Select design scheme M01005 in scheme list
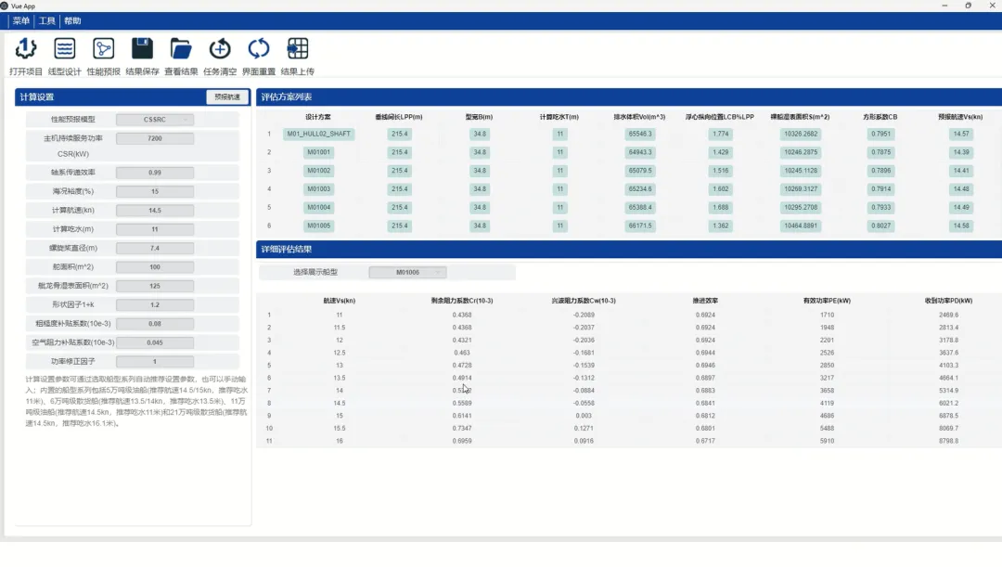 [318, 226]
